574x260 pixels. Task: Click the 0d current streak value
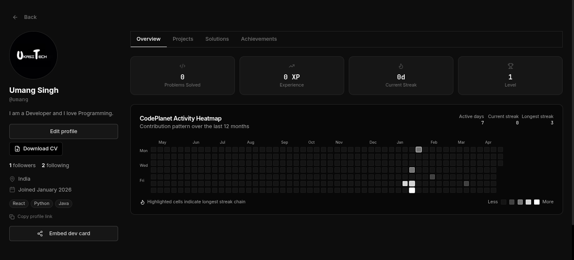pyautogui.click(x=401, y=77)
